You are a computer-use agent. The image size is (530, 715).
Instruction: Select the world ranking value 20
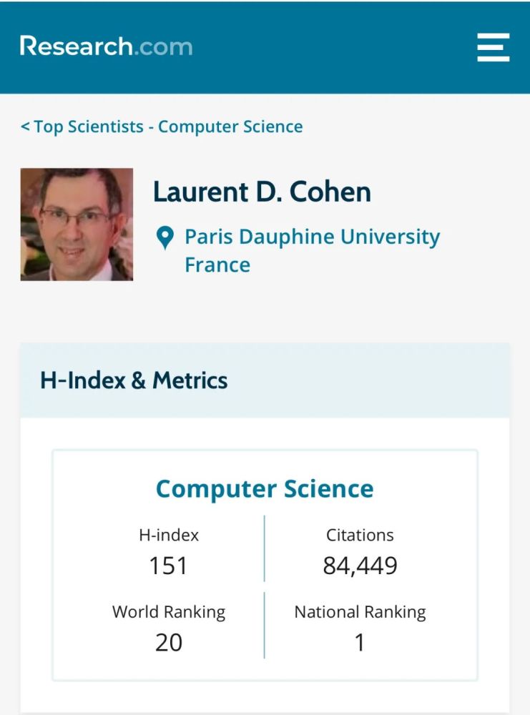click(x=169, y=643)
